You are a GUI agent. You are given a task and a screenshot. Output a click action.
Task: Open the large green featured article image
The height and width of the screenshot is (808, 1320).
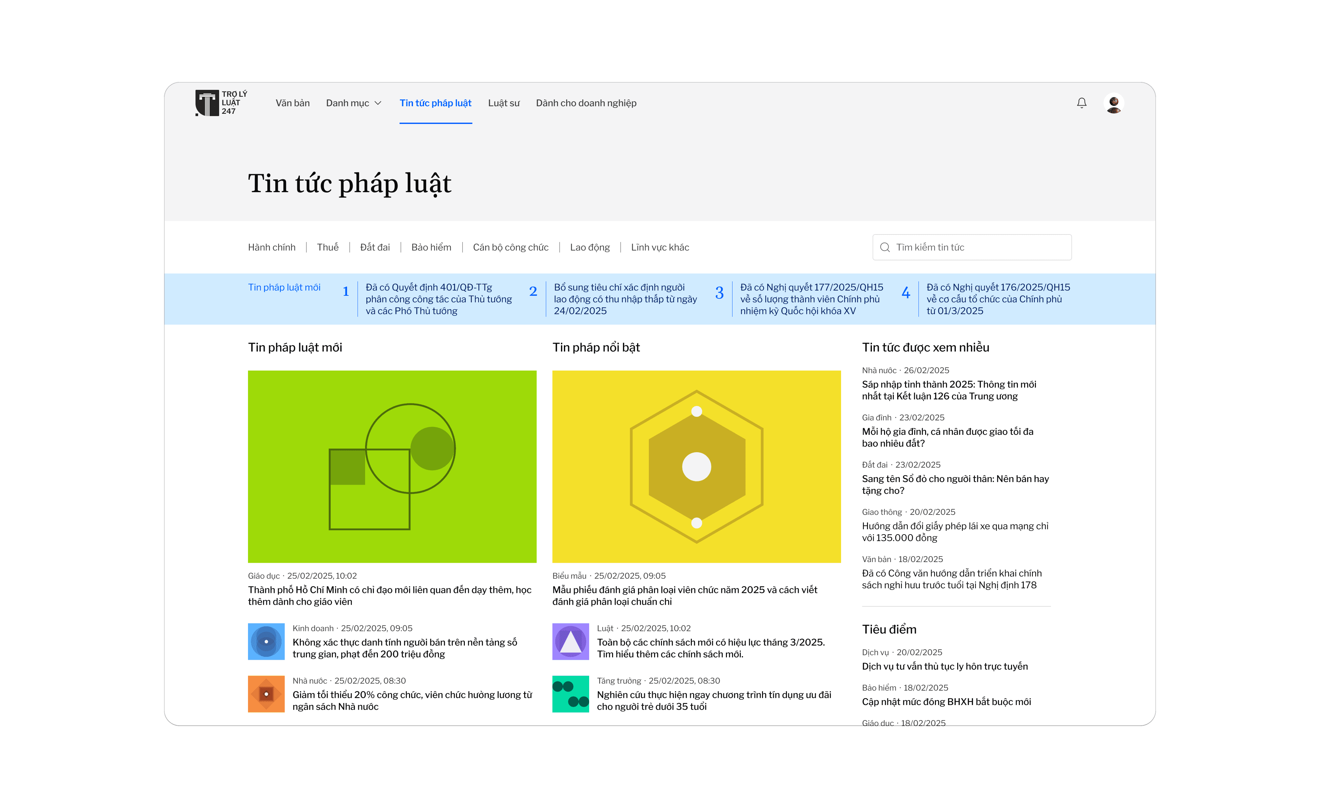click(x=392, y=466)
